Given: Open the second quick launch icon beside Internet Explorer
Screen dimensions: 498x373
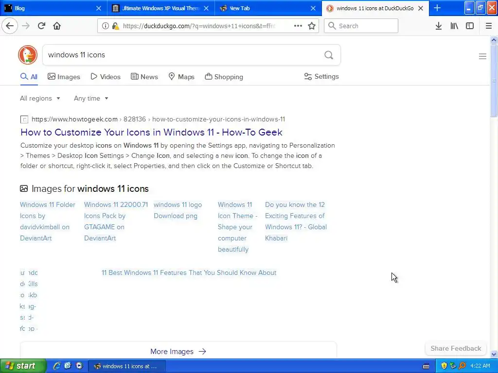Looking at the screenshot, I should click(x=68, y=366).
